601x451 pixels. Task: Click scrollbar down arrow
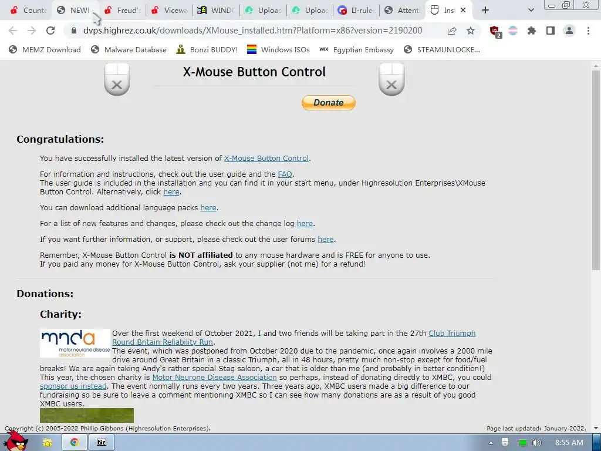point(596,428)
